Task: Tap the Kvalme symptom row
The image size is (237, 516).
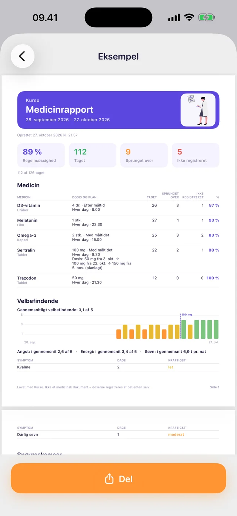Action: [x=118, y=367]
